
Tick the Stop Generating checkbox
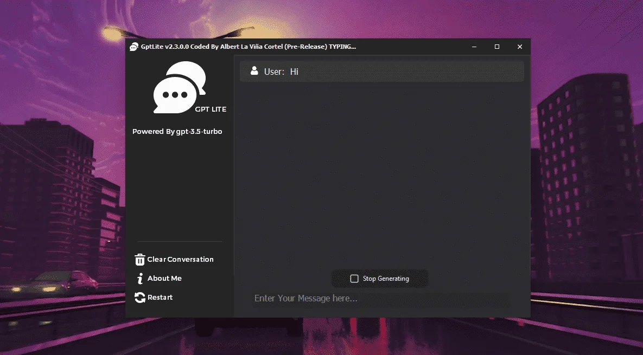click(354, 279)
